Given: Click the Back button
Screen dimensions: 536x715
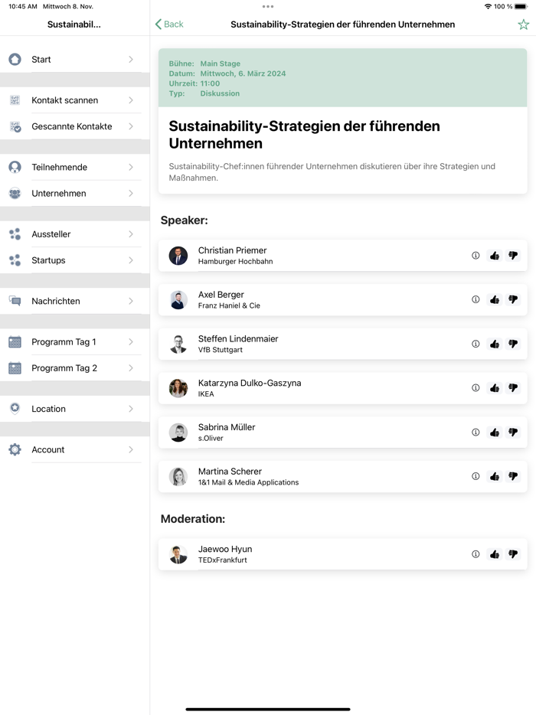Looking at the screenshot, I should click(168, 24).
